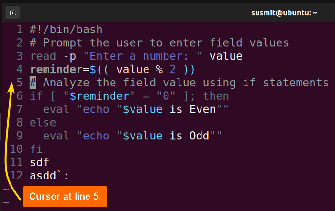The image size is (335, 211).
Task: Select the "Enter a number: " string
Action: click(143, 56)
